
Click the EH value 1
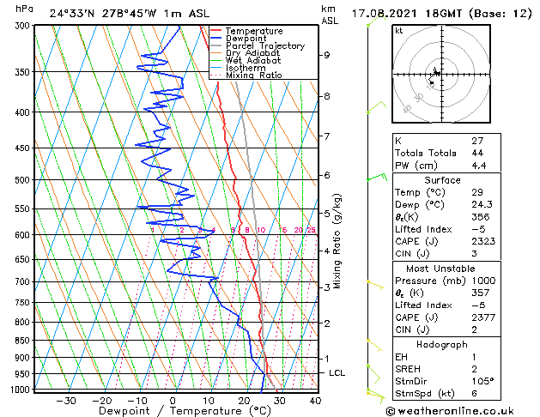click(474, 357)
